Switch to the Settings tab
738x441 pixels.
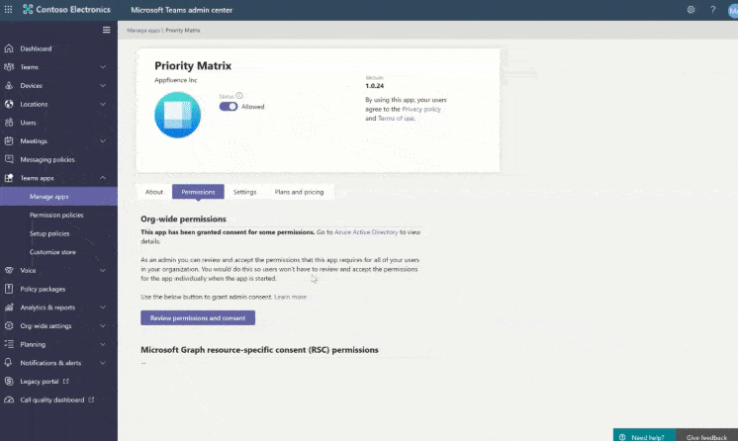(244, 192)
